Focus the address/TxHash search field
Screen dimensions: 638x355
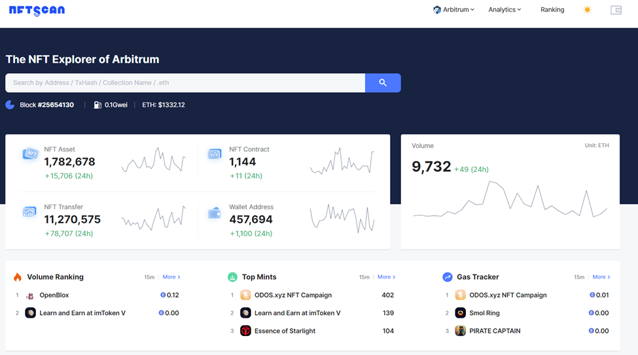coord(185,83)
